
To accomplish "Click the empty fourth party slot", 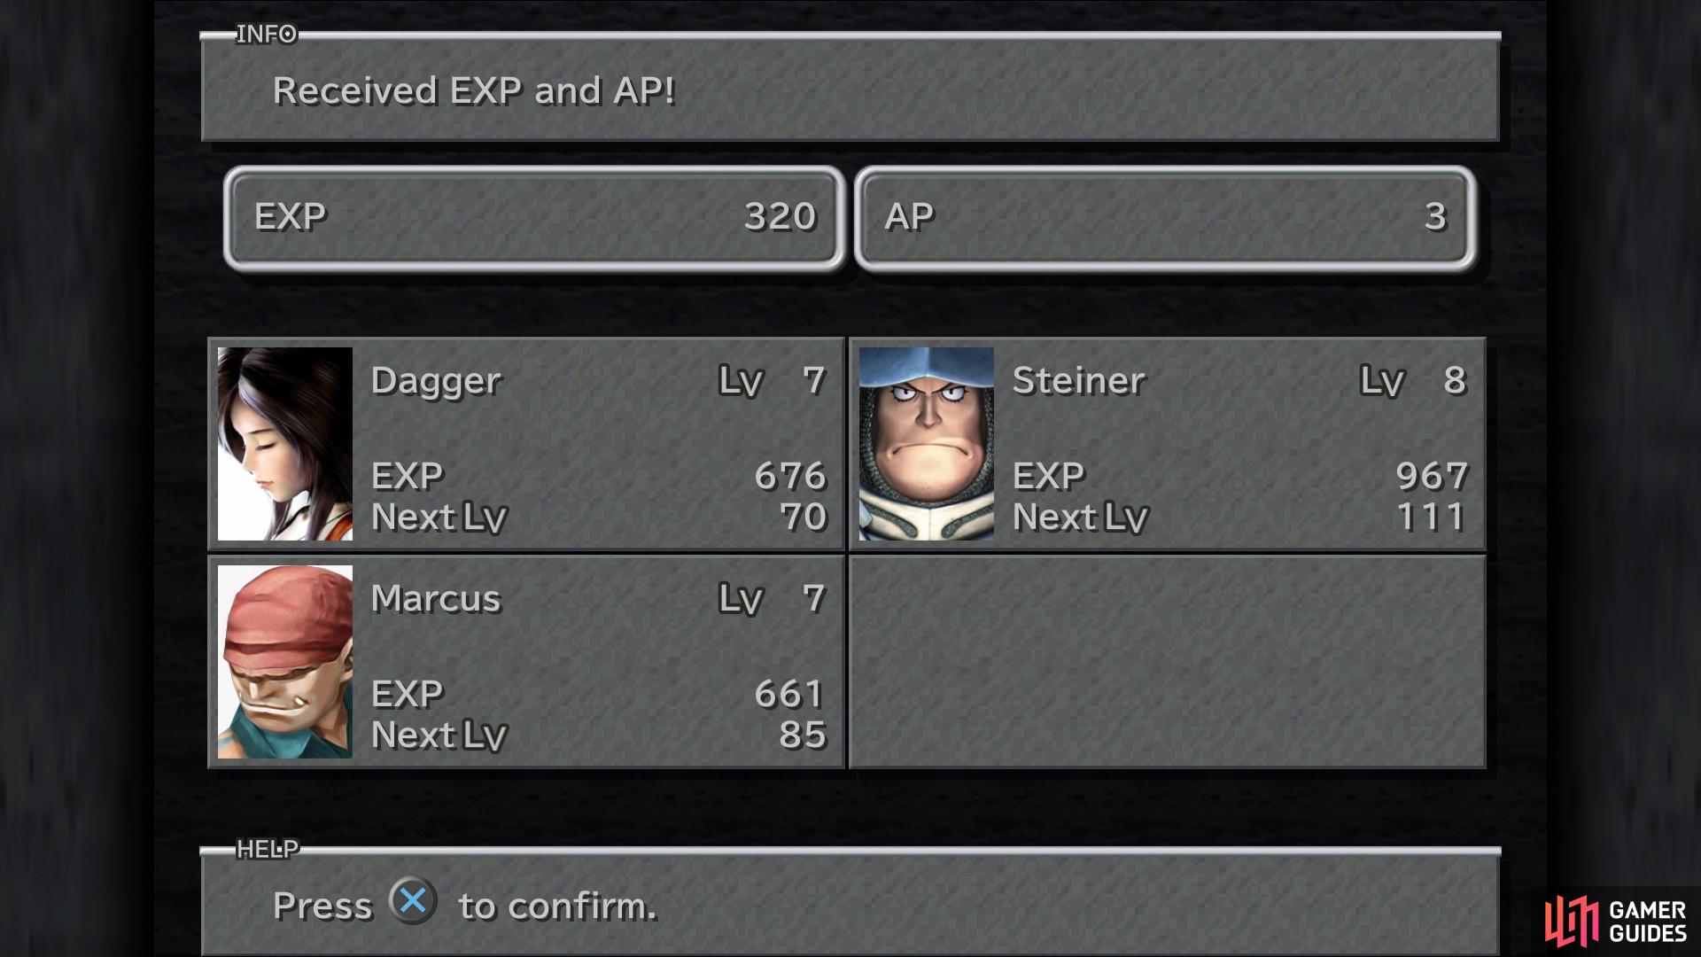I will coord(1168,662).
